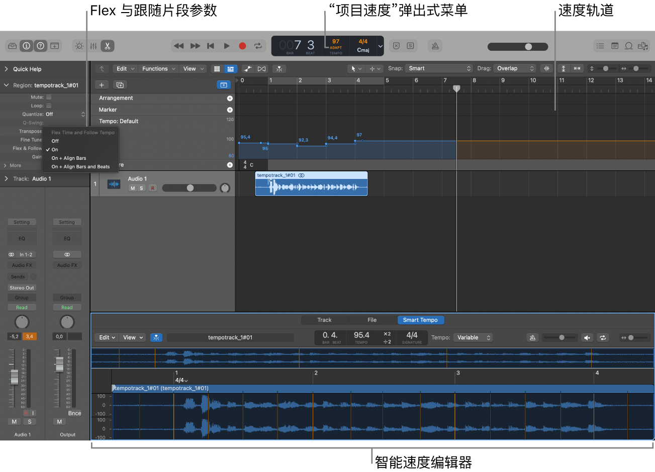This screenshot has height=472, width=655.
Task: Expand the Track: Audio 1 section
Action: click(7, 179)
